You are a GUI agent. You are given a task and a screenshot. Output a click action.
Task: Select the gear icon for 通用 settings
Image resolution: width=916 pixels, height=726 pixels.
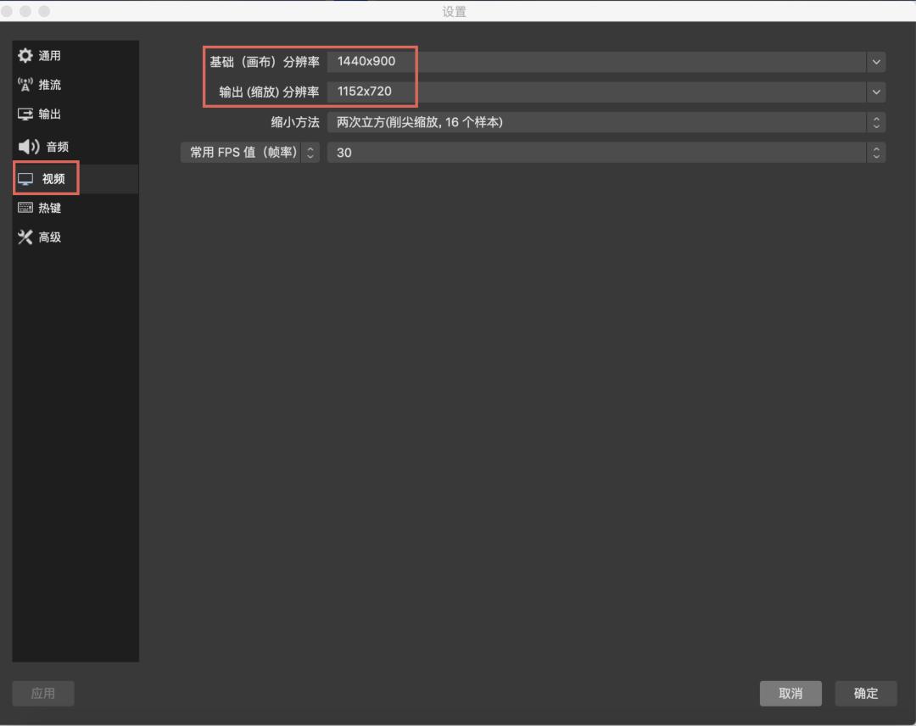[x=25, y=54]
